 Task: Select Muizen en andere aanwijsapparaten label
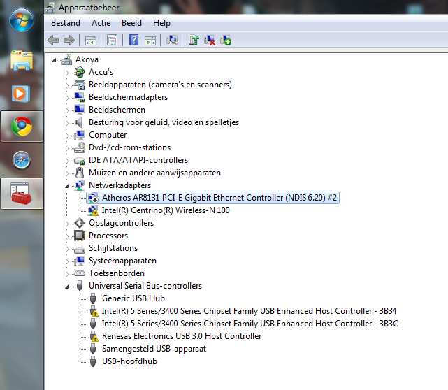[x=154, y=173]
